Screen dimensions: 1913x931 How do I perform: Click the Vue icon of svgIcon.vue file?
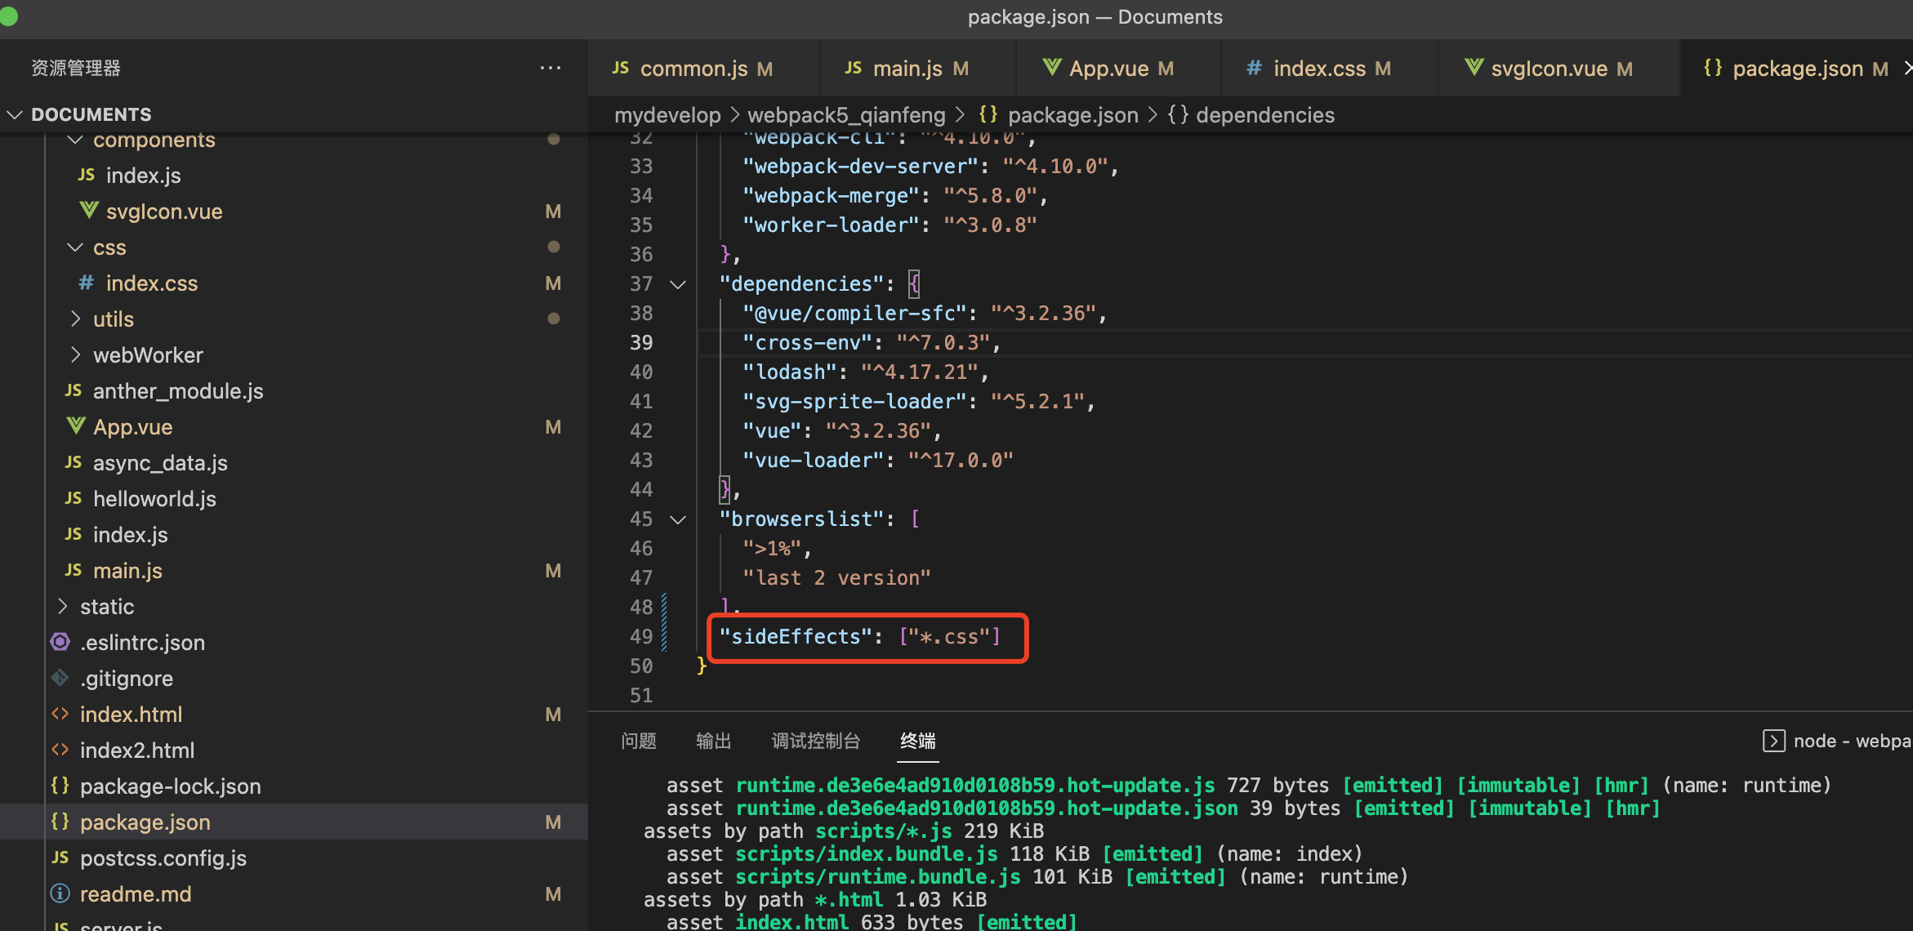[88, 211]
